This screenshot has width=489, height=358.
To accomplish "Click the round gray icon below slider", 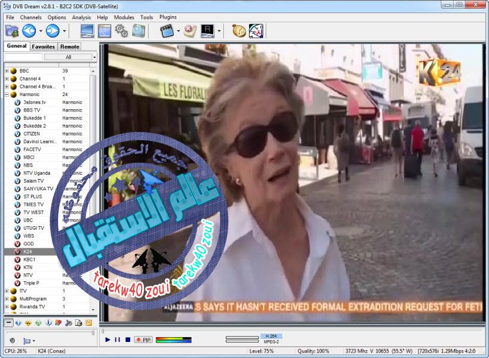I will click(x=13, y=341).
